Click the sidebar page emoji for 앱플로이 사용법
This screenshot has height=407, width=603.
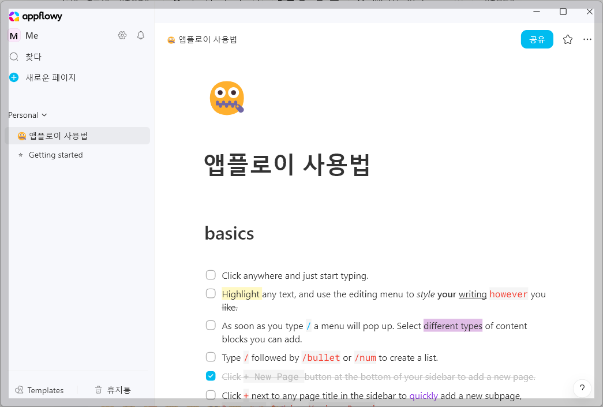[22, 136]
